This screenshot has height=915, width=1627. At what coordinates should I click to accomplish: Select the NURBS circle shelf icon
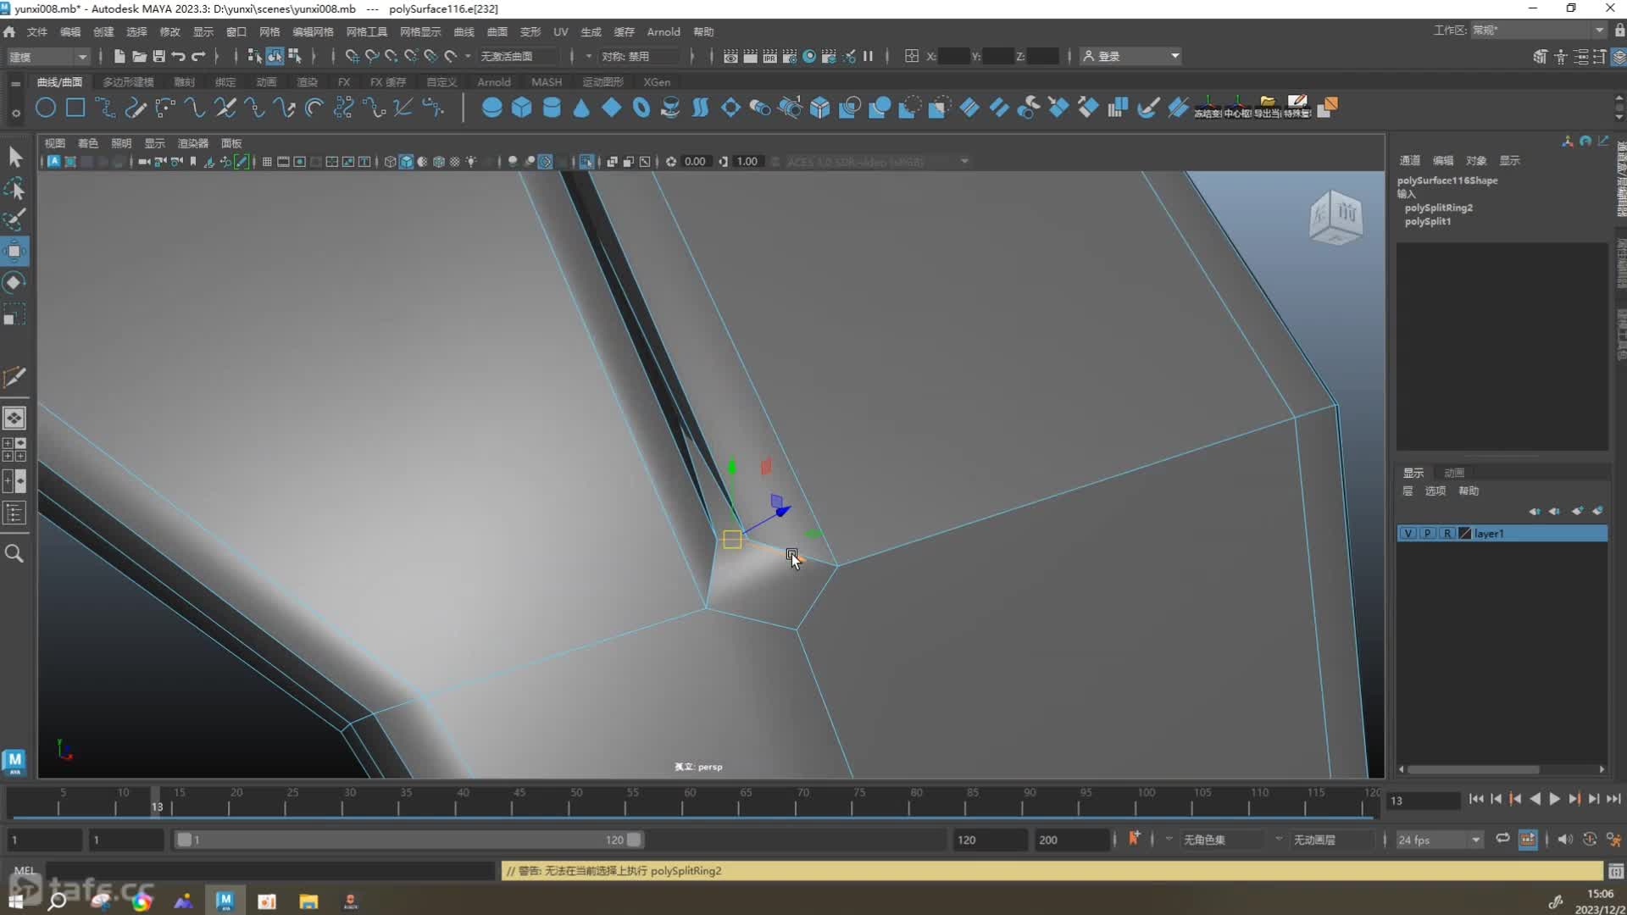(46, 108)
